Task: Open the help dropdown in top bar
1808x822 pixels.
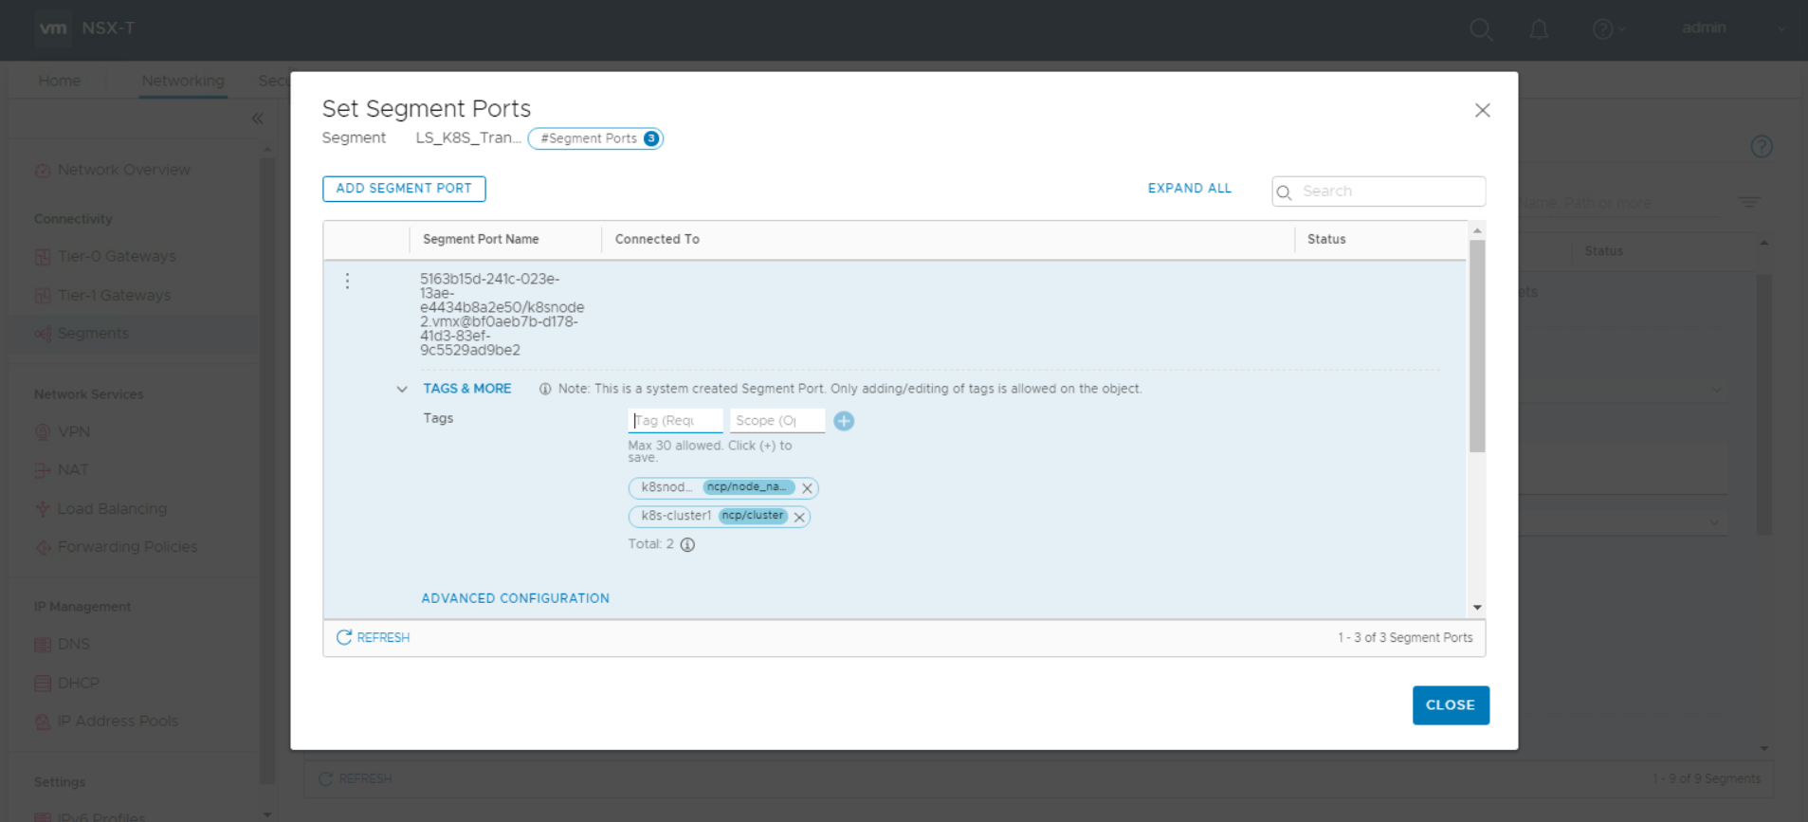Action: [x=1607, y=29]
